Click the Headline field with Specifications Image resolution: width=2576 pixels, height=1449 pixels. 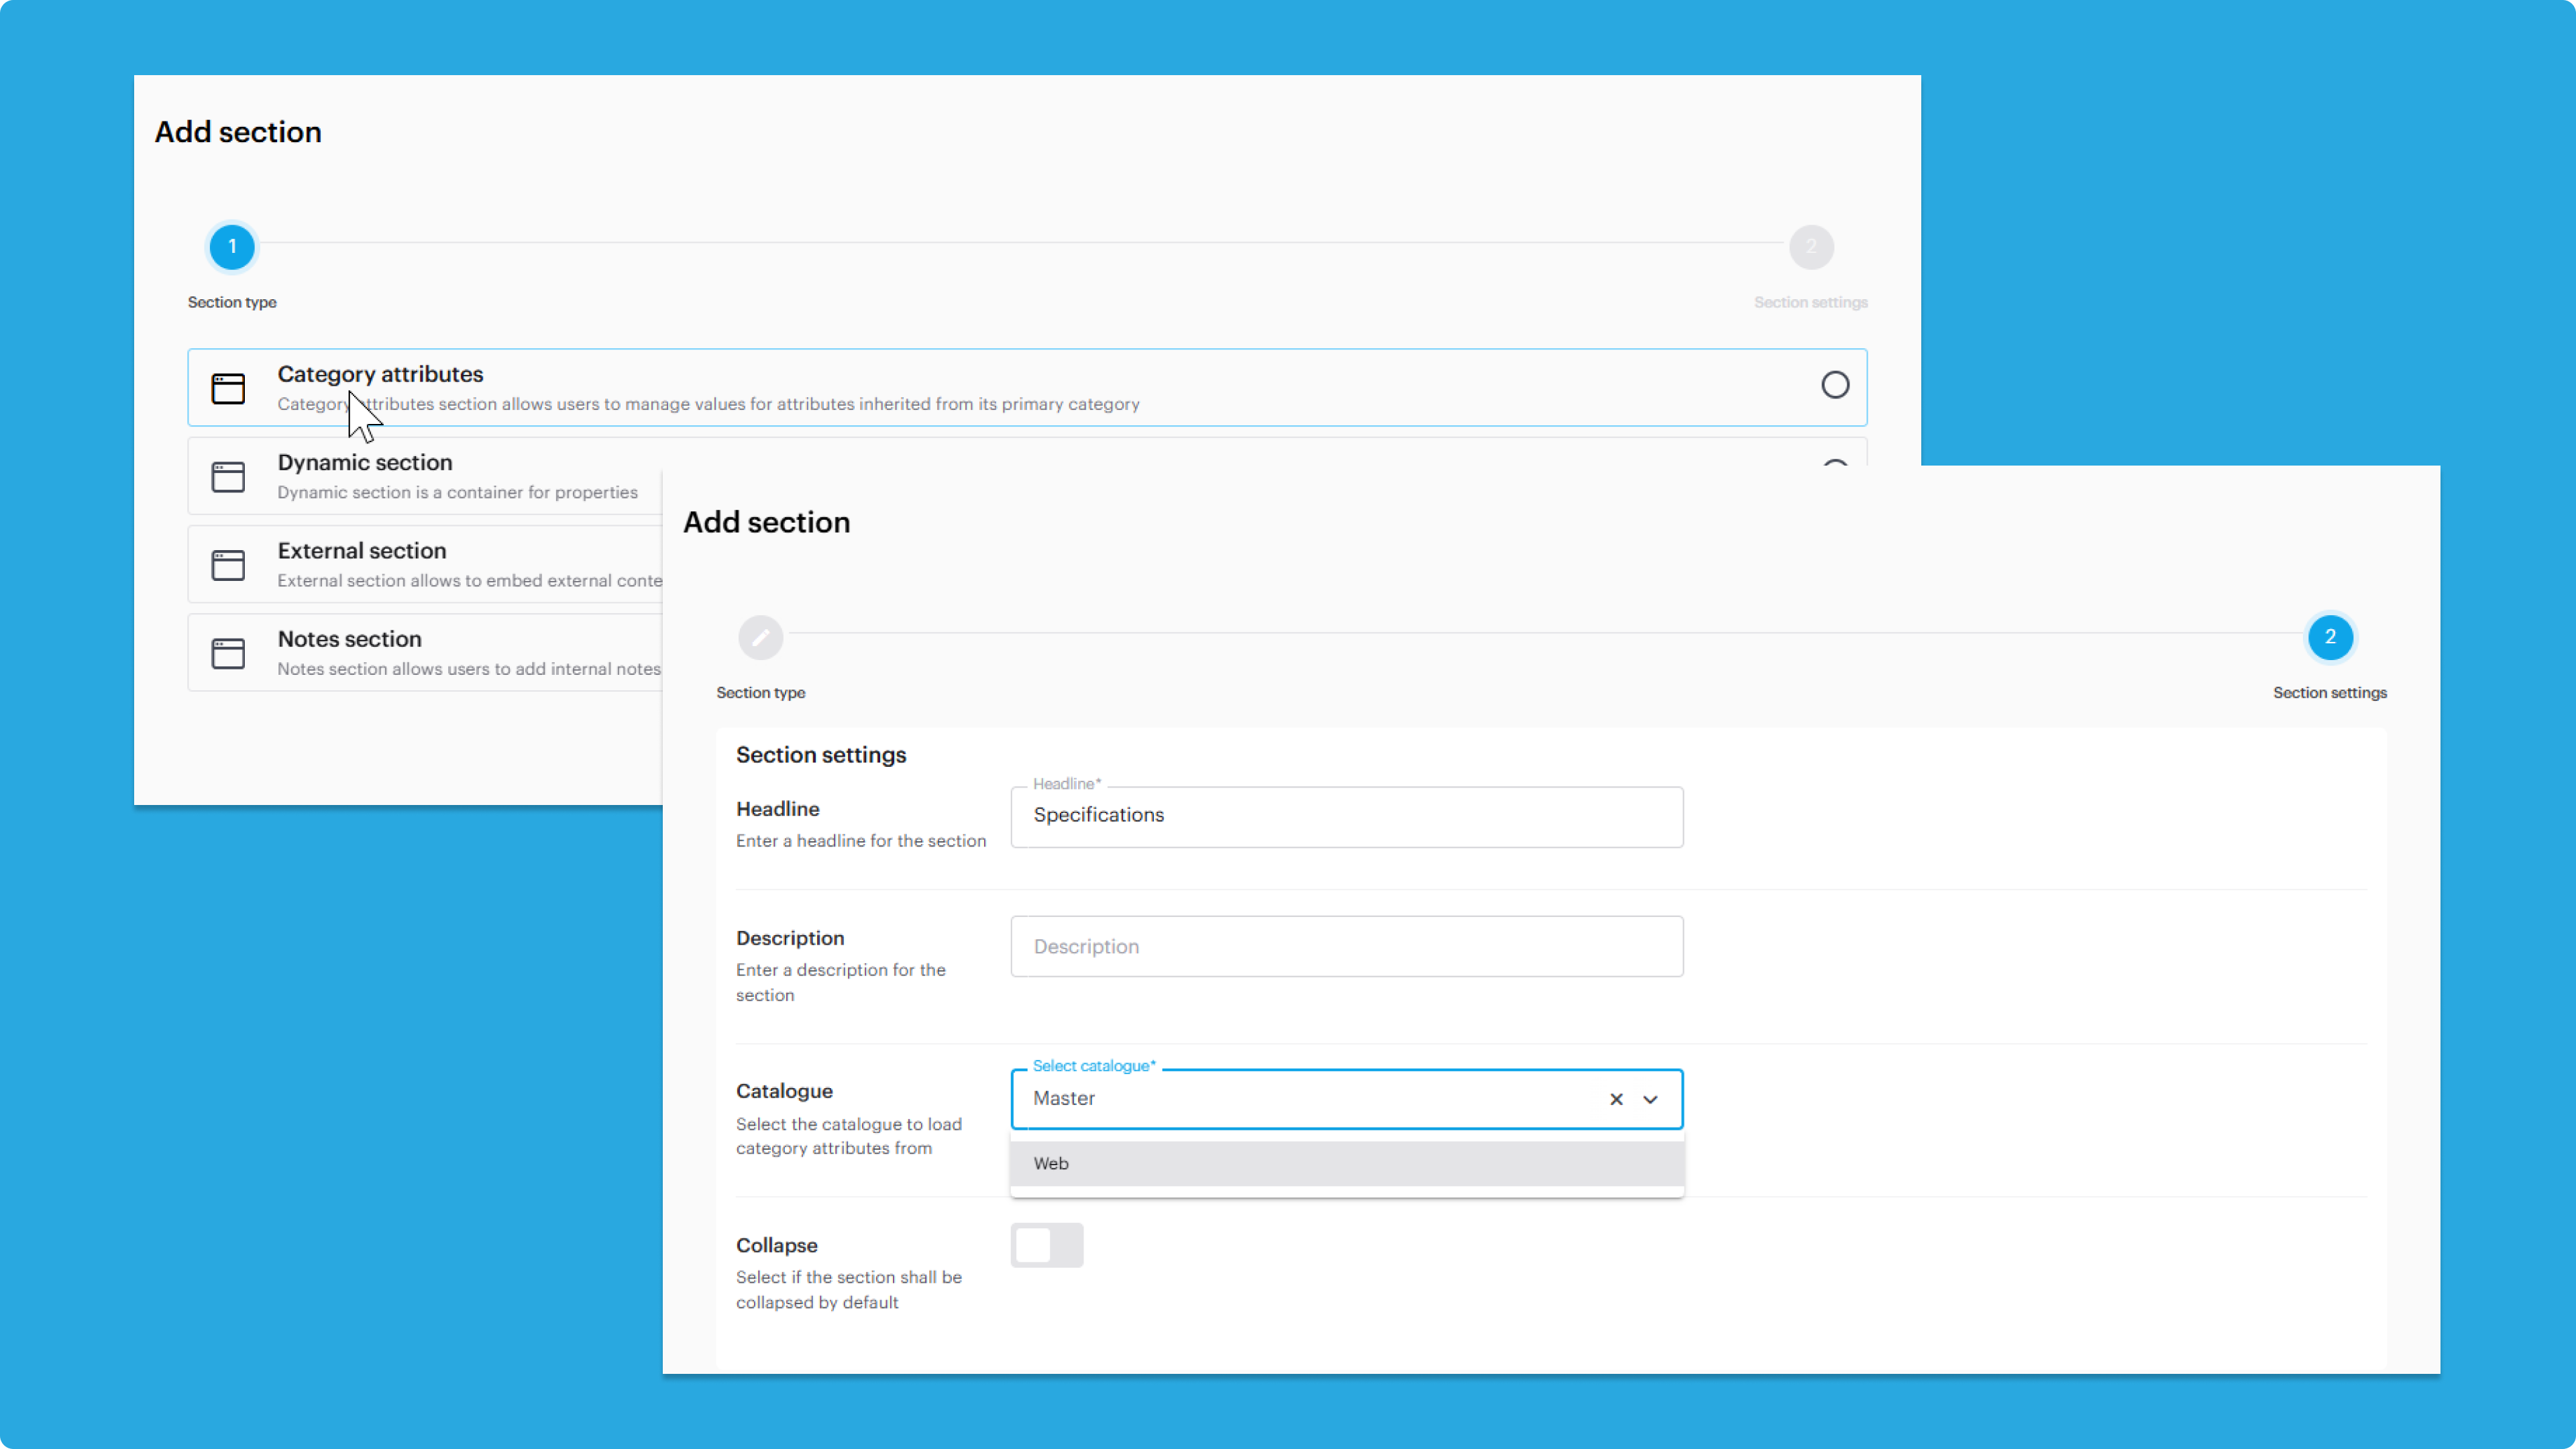click(x=1345, y=816)
